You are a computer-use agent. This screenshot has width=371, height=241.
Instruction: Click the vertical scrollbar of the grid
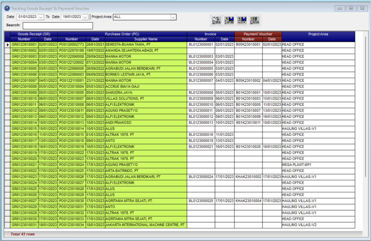tap(365, 107)
